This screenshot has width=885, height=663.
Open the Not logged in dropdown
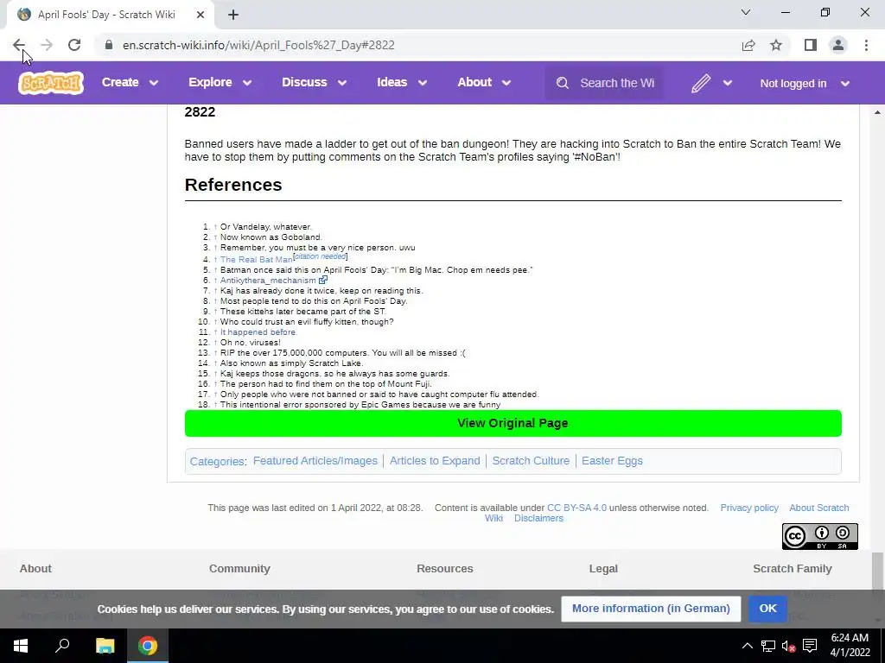pyautogui.click(x=805, y=84)
